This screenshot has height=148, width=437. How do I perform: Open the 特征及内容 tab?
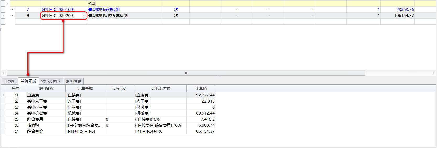point(51,81)
